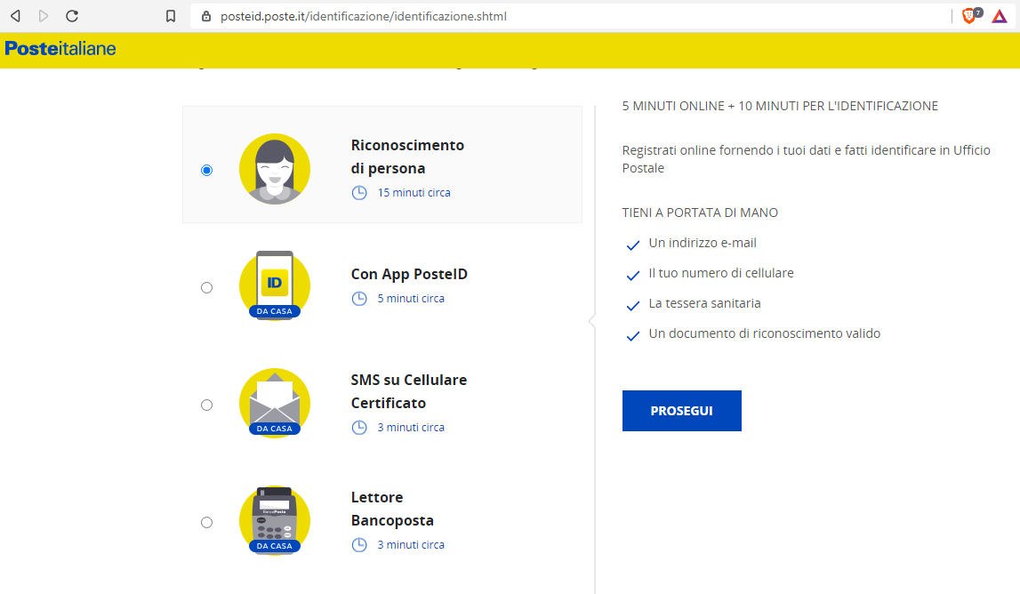Select Con App PosteID radio button

coord(207,287)
